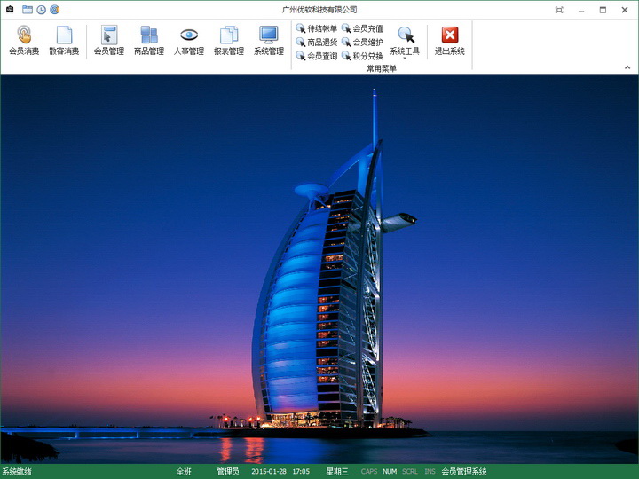The height and width of the screenshot is (479, 639).
Task: Click the time 17:05 in status bar
Action: pyautogui.click(x=301, y=472)
